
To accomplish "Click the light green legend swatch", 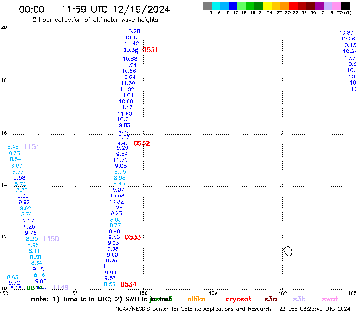I will click(x=242, y=6).
